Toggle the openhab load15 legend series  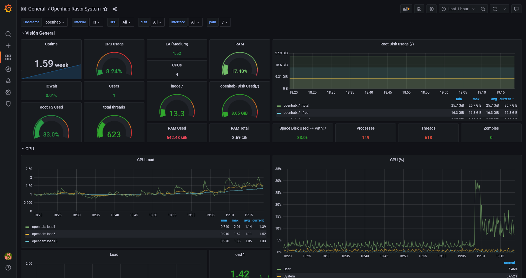coord(45,241)
